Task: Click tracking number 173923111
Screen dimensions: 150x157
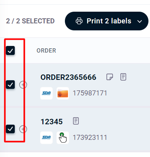Action: coord(90,138)
